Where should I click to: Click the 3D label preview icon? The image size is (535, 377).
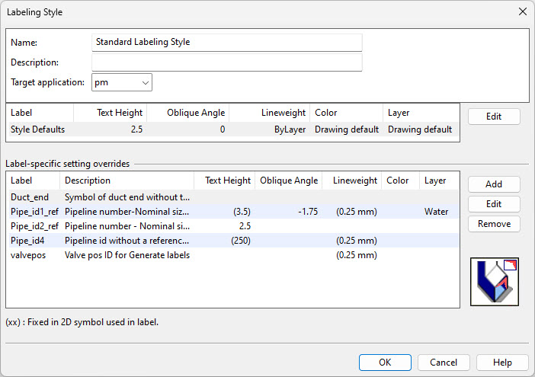(x=495, y=281)
